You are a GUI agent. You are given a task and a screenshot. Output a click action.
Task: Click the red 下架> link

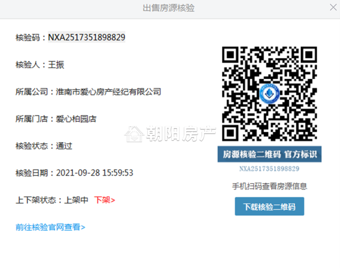(104, 200)
